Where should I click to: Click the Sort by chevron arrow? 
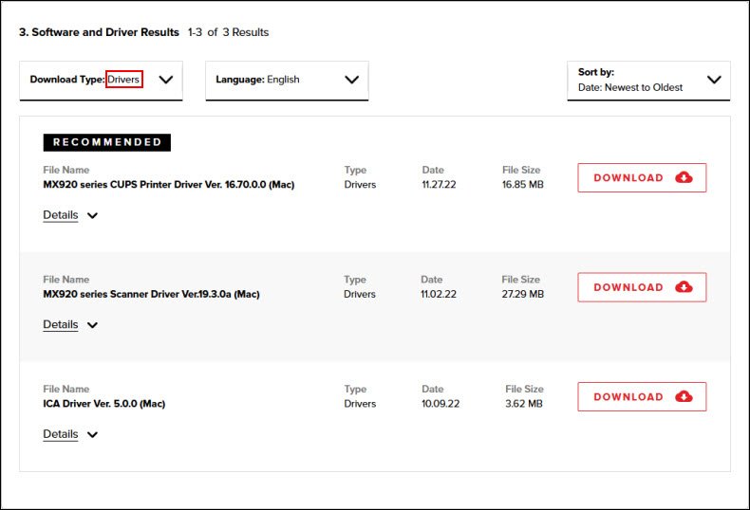click(714, 80)
